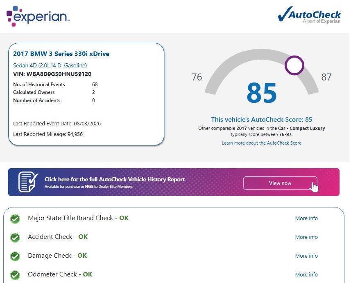Click Damage Check - OK text
351x283 pixels.
tap(57, 256)
